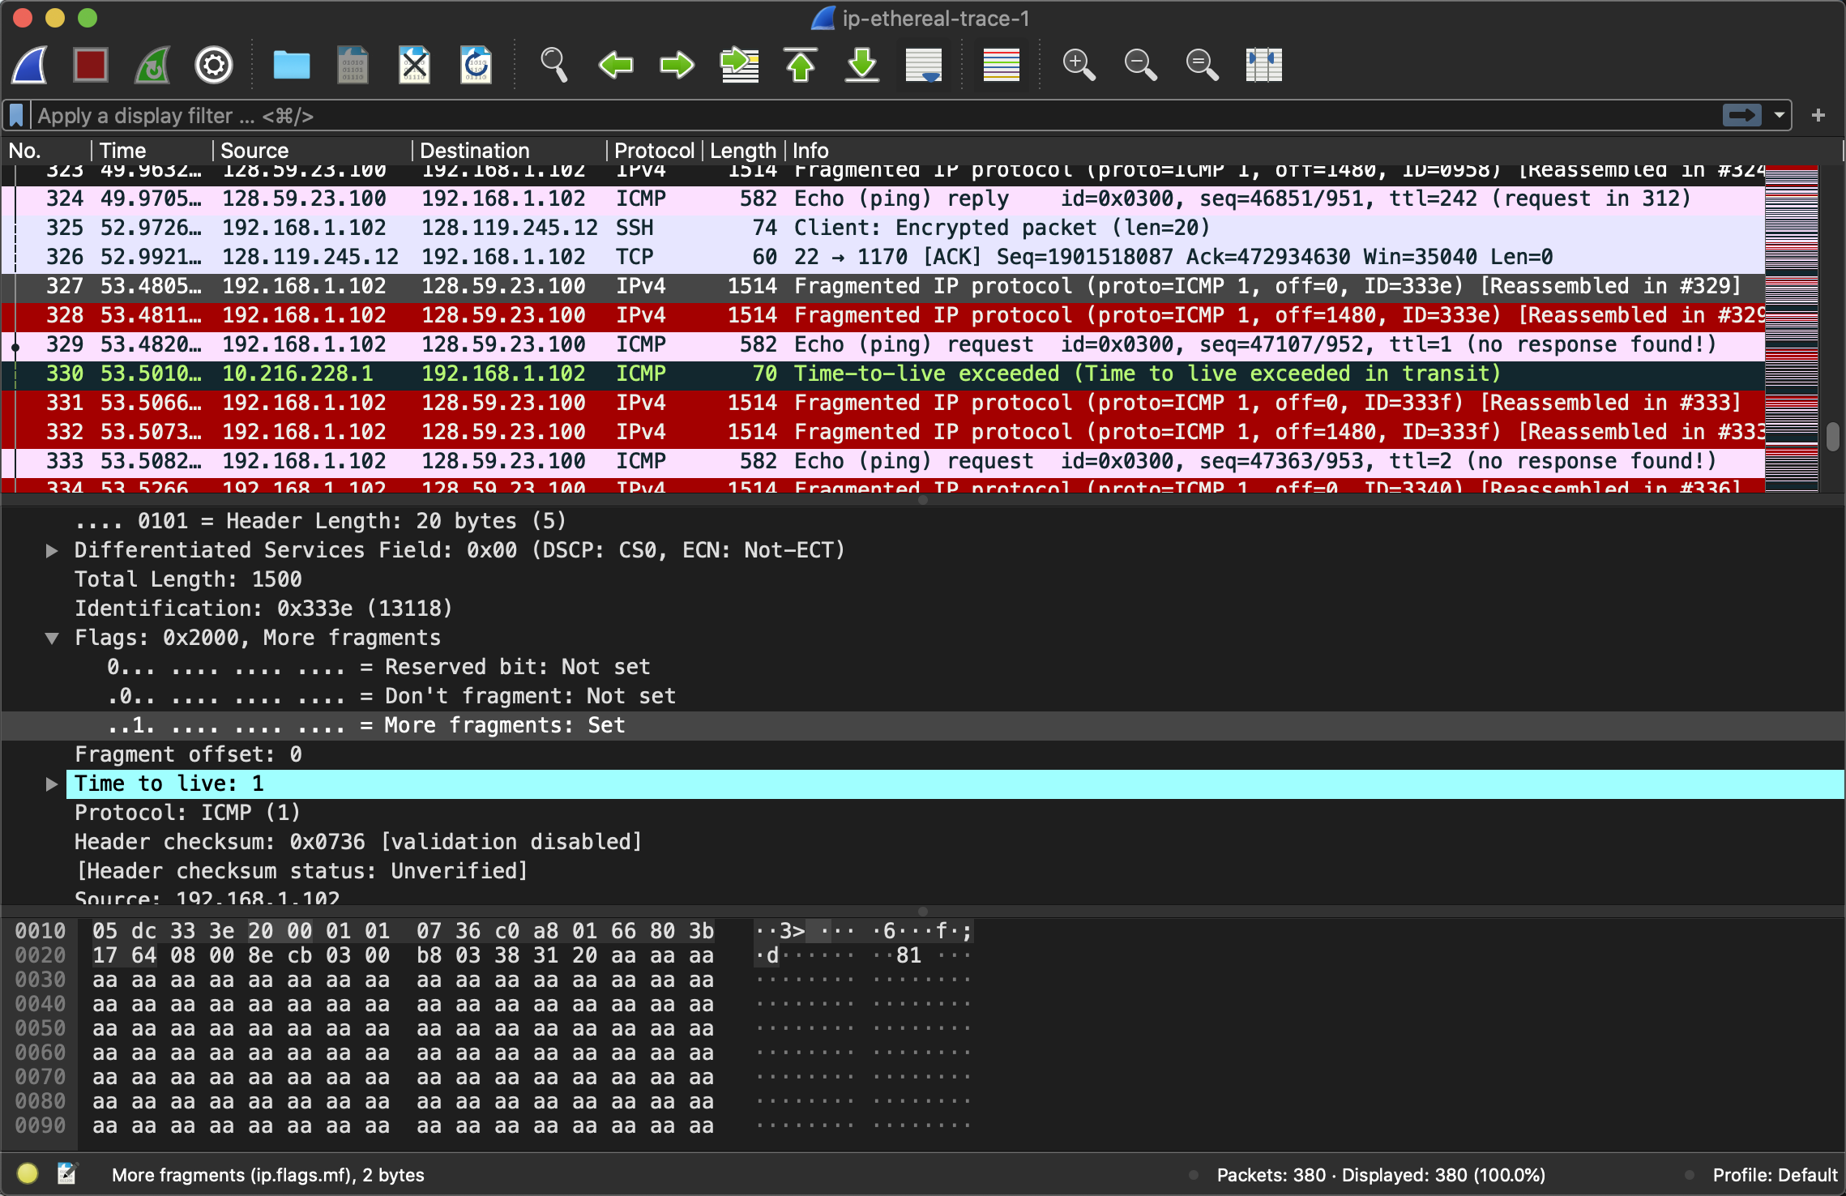Click the find packet magnifier icon
This screenshot has width=1846, height=1196.
tap(554, 65)
